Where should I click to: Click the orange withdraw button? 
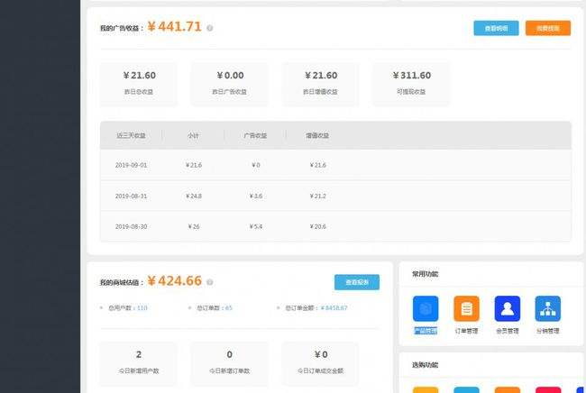point(547,28)
